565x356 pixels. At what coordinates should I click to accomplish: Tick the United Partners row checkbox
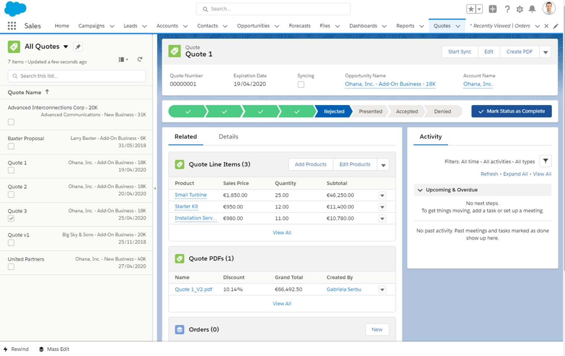point(11,267)
